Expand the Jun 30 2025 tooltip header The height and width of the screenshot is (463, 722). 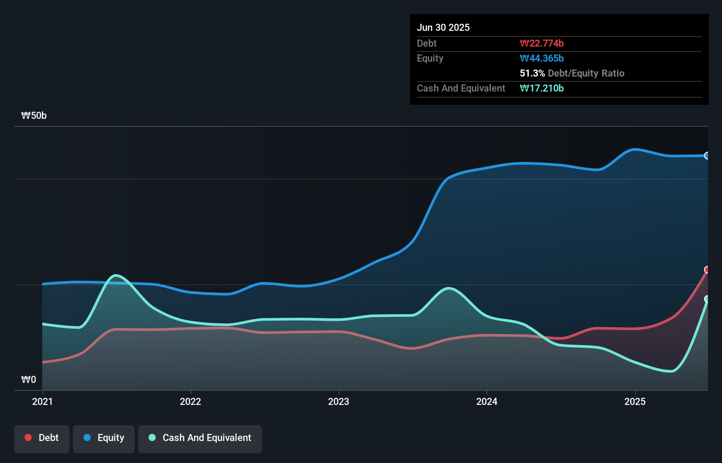point(443,27)
